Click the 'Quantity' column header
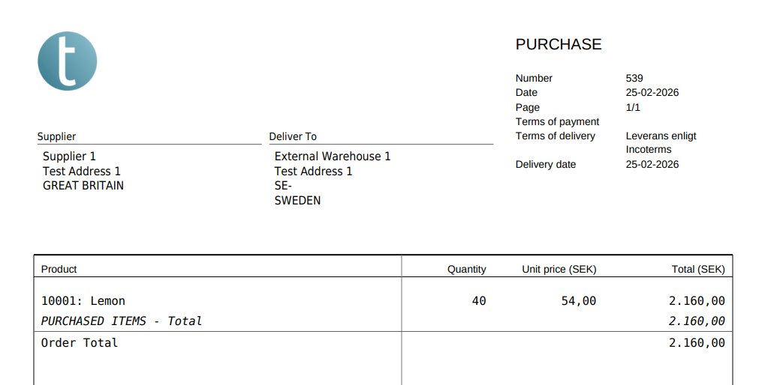Screen dimensions: 765x385 tap(466, 269)
